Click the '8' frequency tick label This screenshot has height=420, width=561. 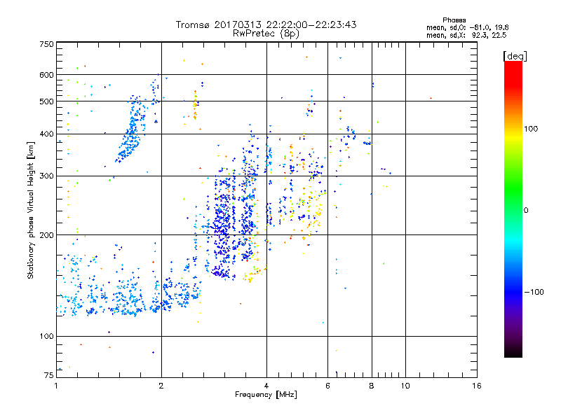point(372,386)
